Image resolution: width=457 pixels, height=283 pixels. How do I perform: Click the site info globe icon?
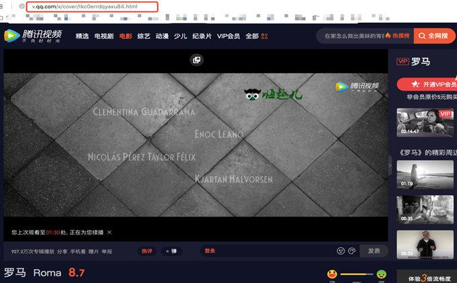click(22, 6)
